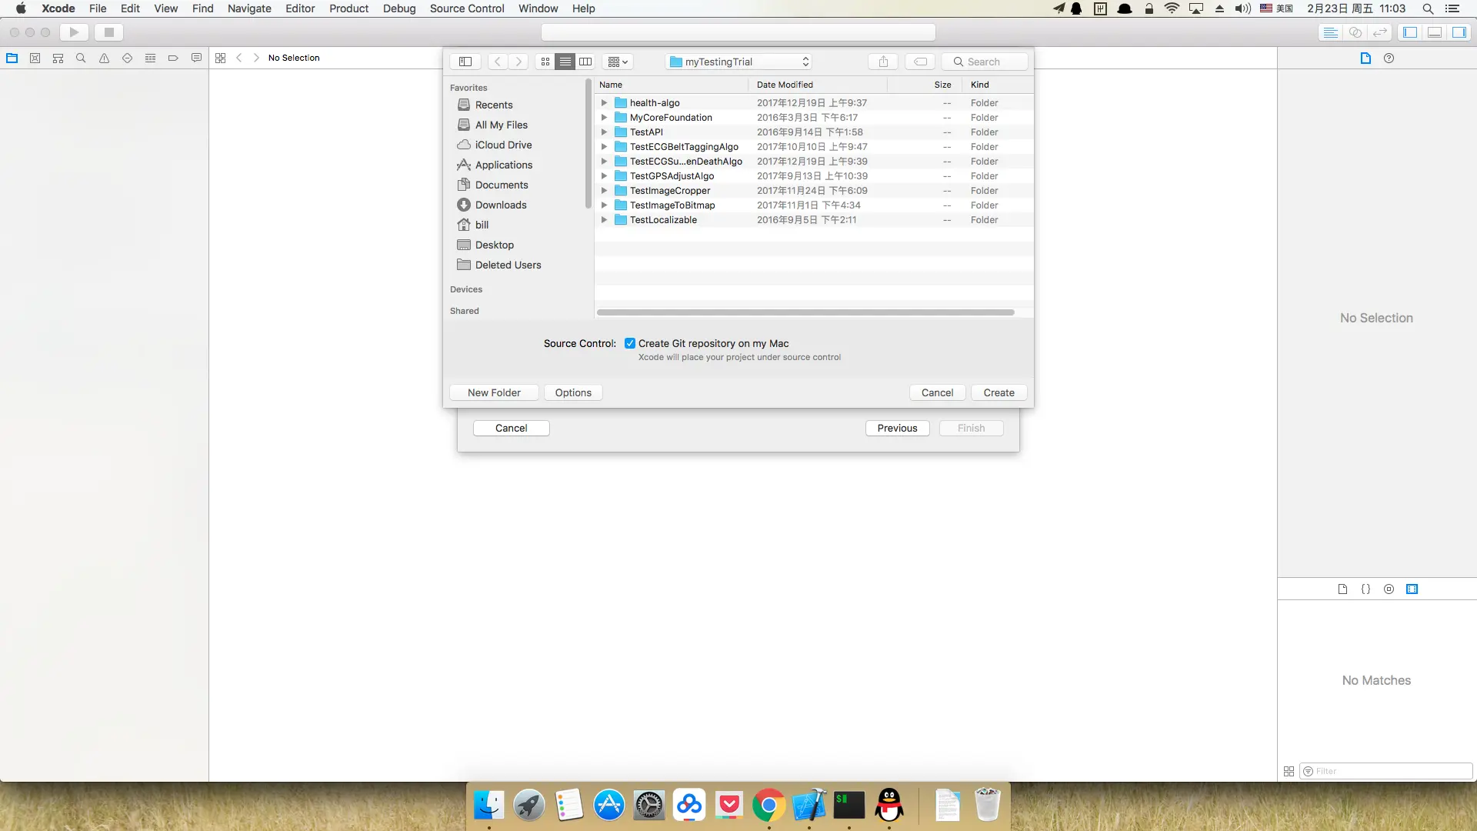Click the Create button
This screenshot has height=831, width=1477.
(x=999, y=392)
